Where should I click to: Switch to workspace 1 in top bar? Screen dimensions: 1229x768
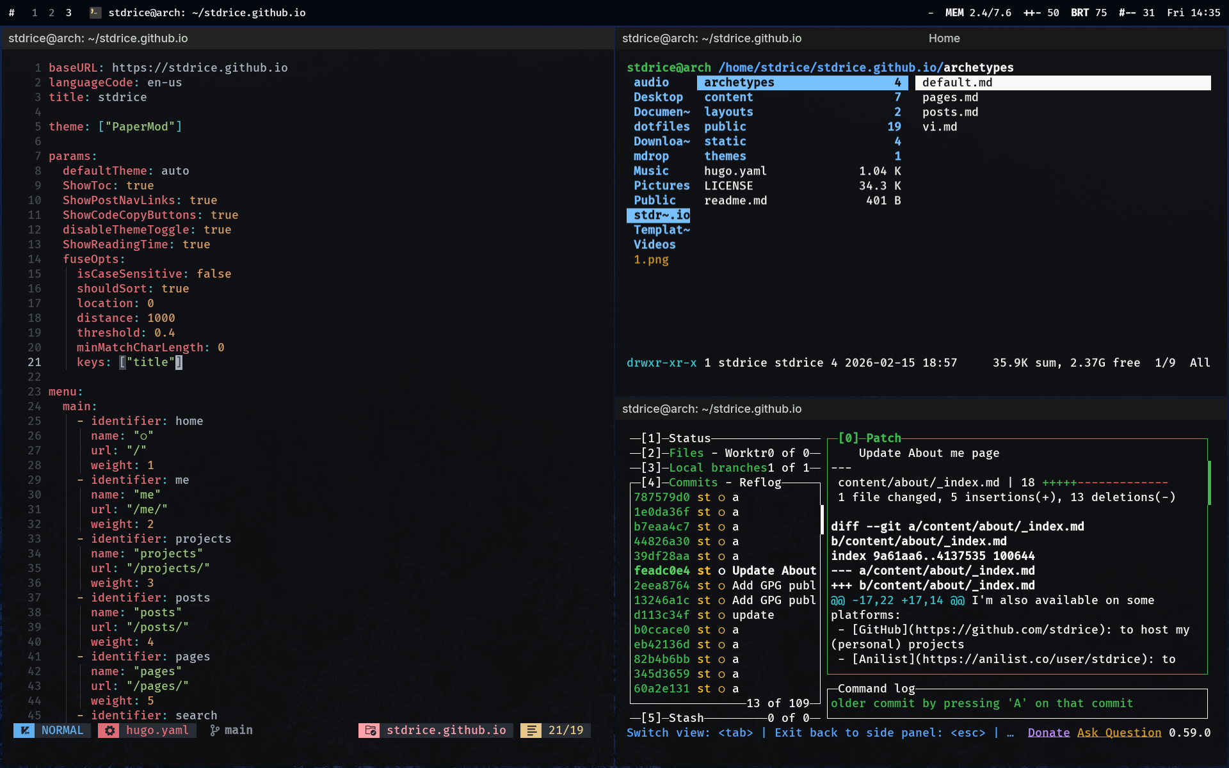coord(35,13)
